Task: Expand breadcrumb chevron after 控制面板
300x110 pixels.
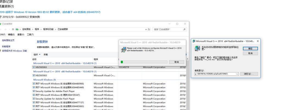Action: (33, 29)
